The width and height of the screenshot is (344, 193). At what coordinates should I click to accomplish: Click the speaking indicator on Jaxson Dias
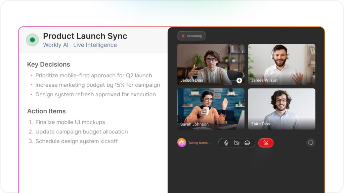[239, 80]
